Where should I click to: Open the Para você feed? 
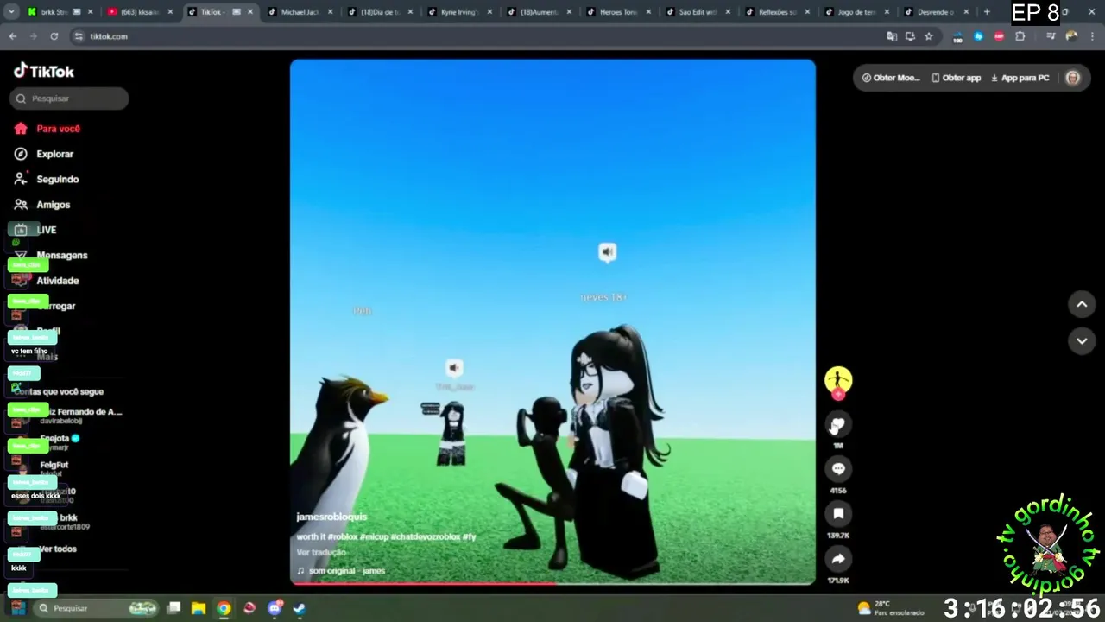coord(47,129)
